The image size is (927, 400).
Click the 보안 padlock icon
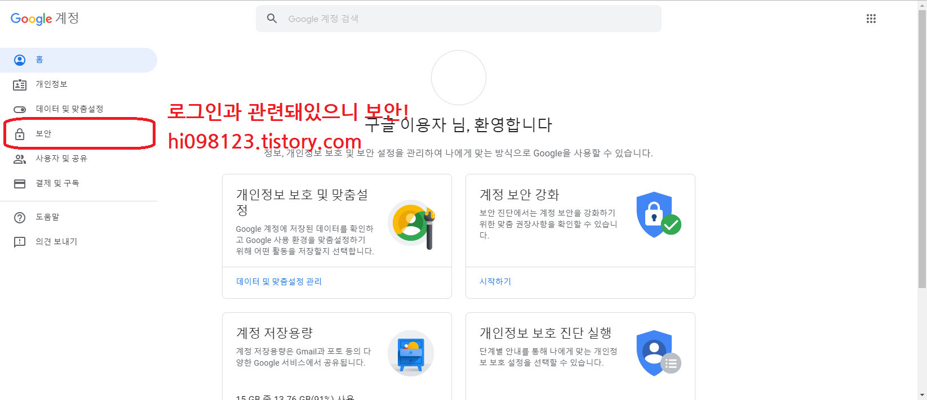[x=20, y=134]
